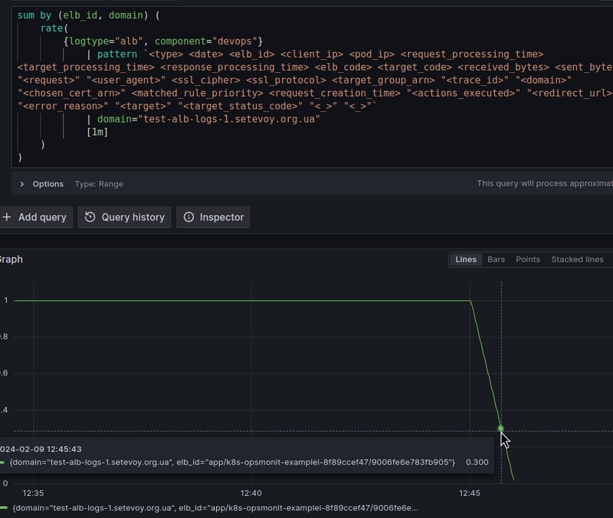613x518 pixels.
Task: Click the domain filter line in the query
Action: tap(208, 119)
